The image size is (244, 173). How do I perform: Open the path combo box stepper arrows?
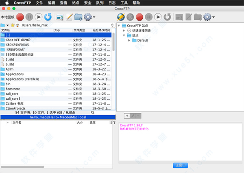point(112,25)
